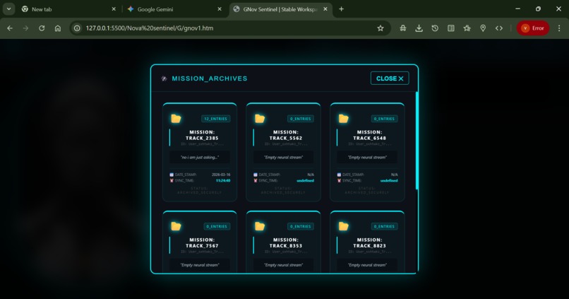
Task: Select the GNov Sentinel browser tab
Action: point(280,9)
